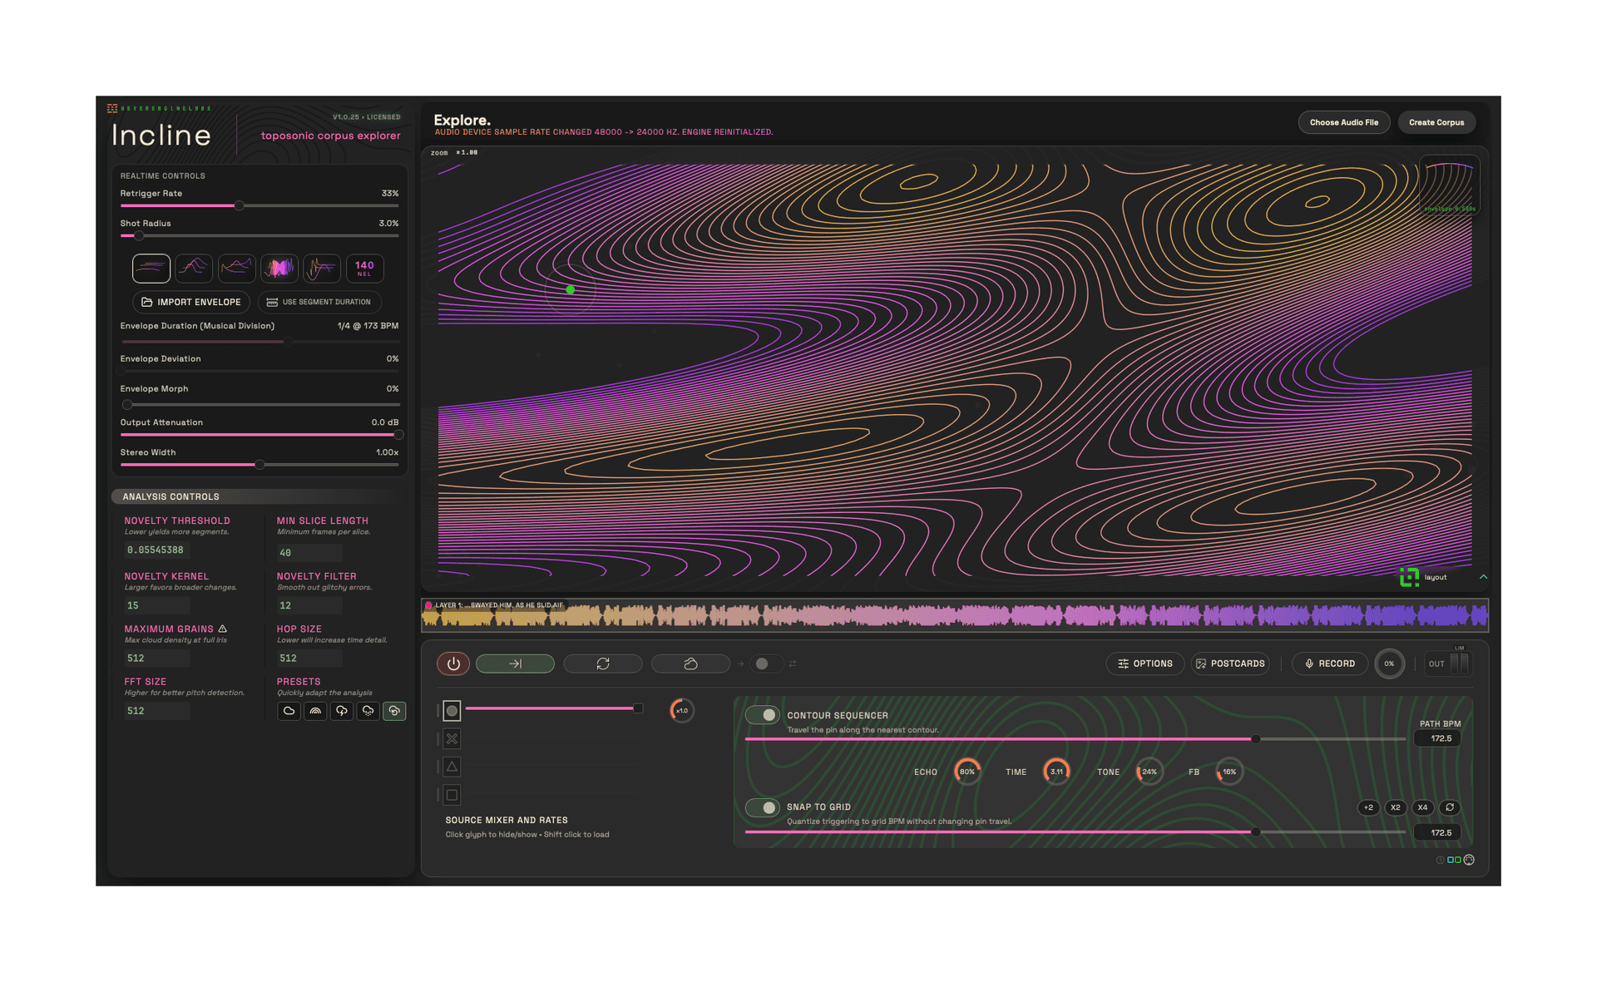The image size is (1597, 982).
Task: Adjust the Stereo Width slider
Action: tap(260, 465)
